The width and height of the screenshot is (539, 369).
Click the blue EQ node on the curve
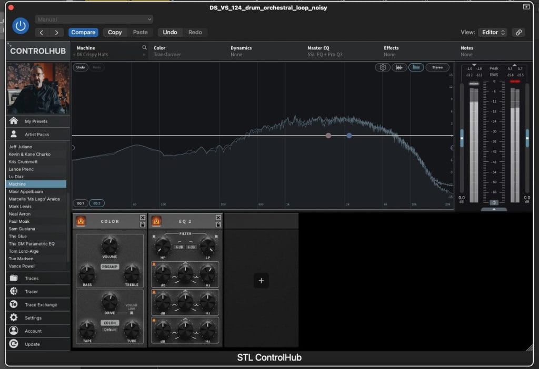(349, 136)
